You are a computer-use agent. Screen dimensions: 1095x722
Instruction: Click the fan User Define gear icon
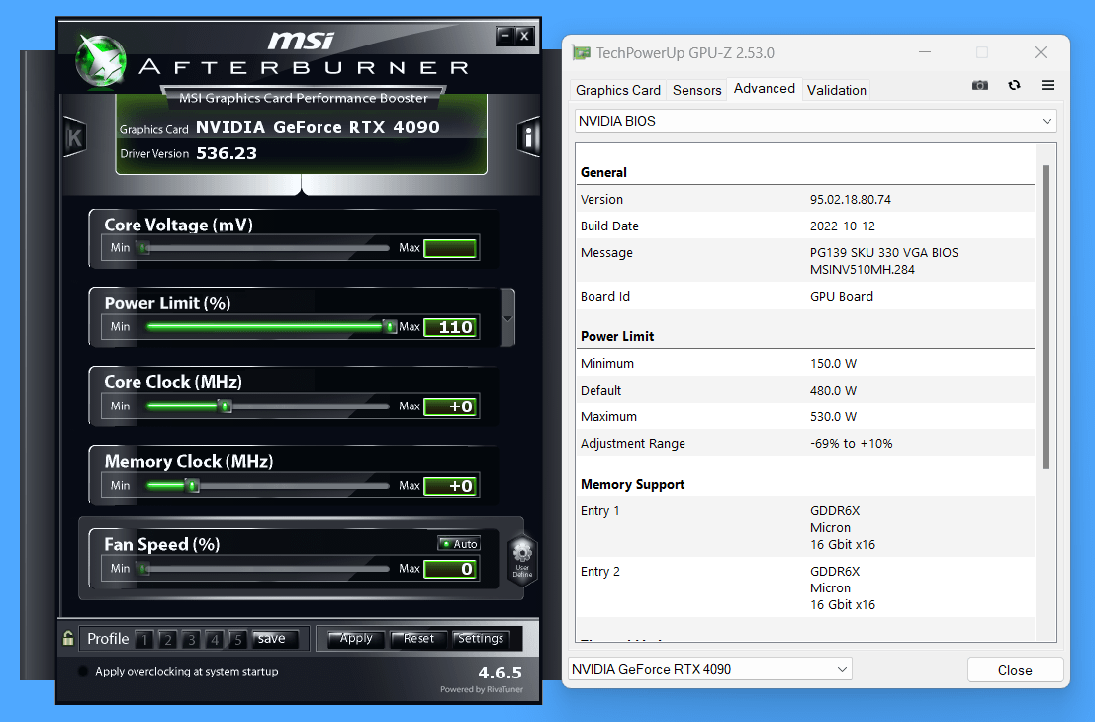[522, 560]
